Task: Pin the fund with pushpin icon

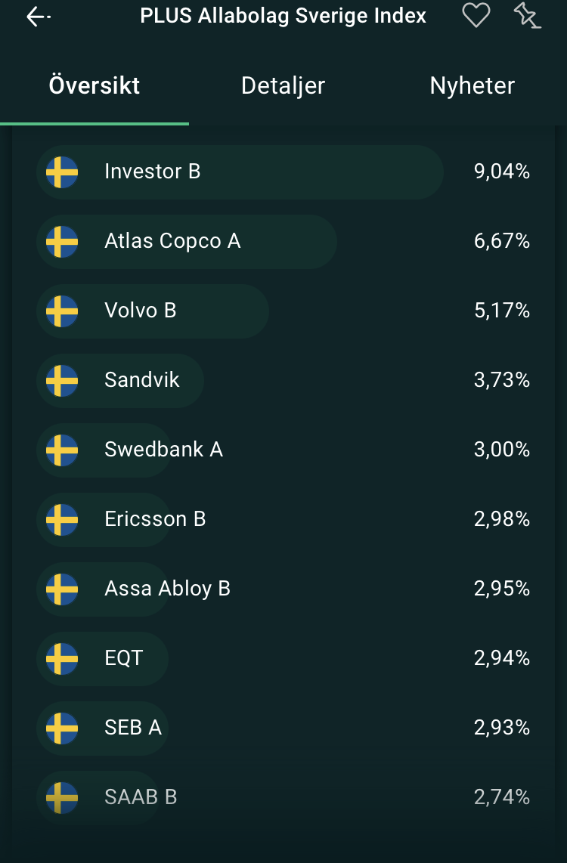Action: coord(527,15)
